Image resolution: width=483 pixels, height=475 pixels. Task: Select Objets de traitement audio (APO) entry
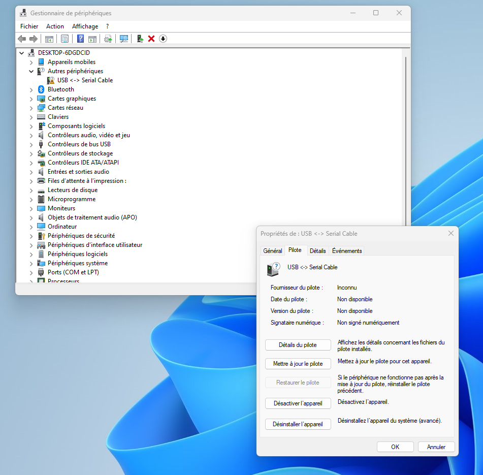[92, 218]
